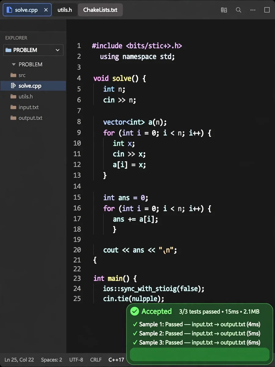Click the 'a[i] = x;' line
275x367 pixels.
129,165
